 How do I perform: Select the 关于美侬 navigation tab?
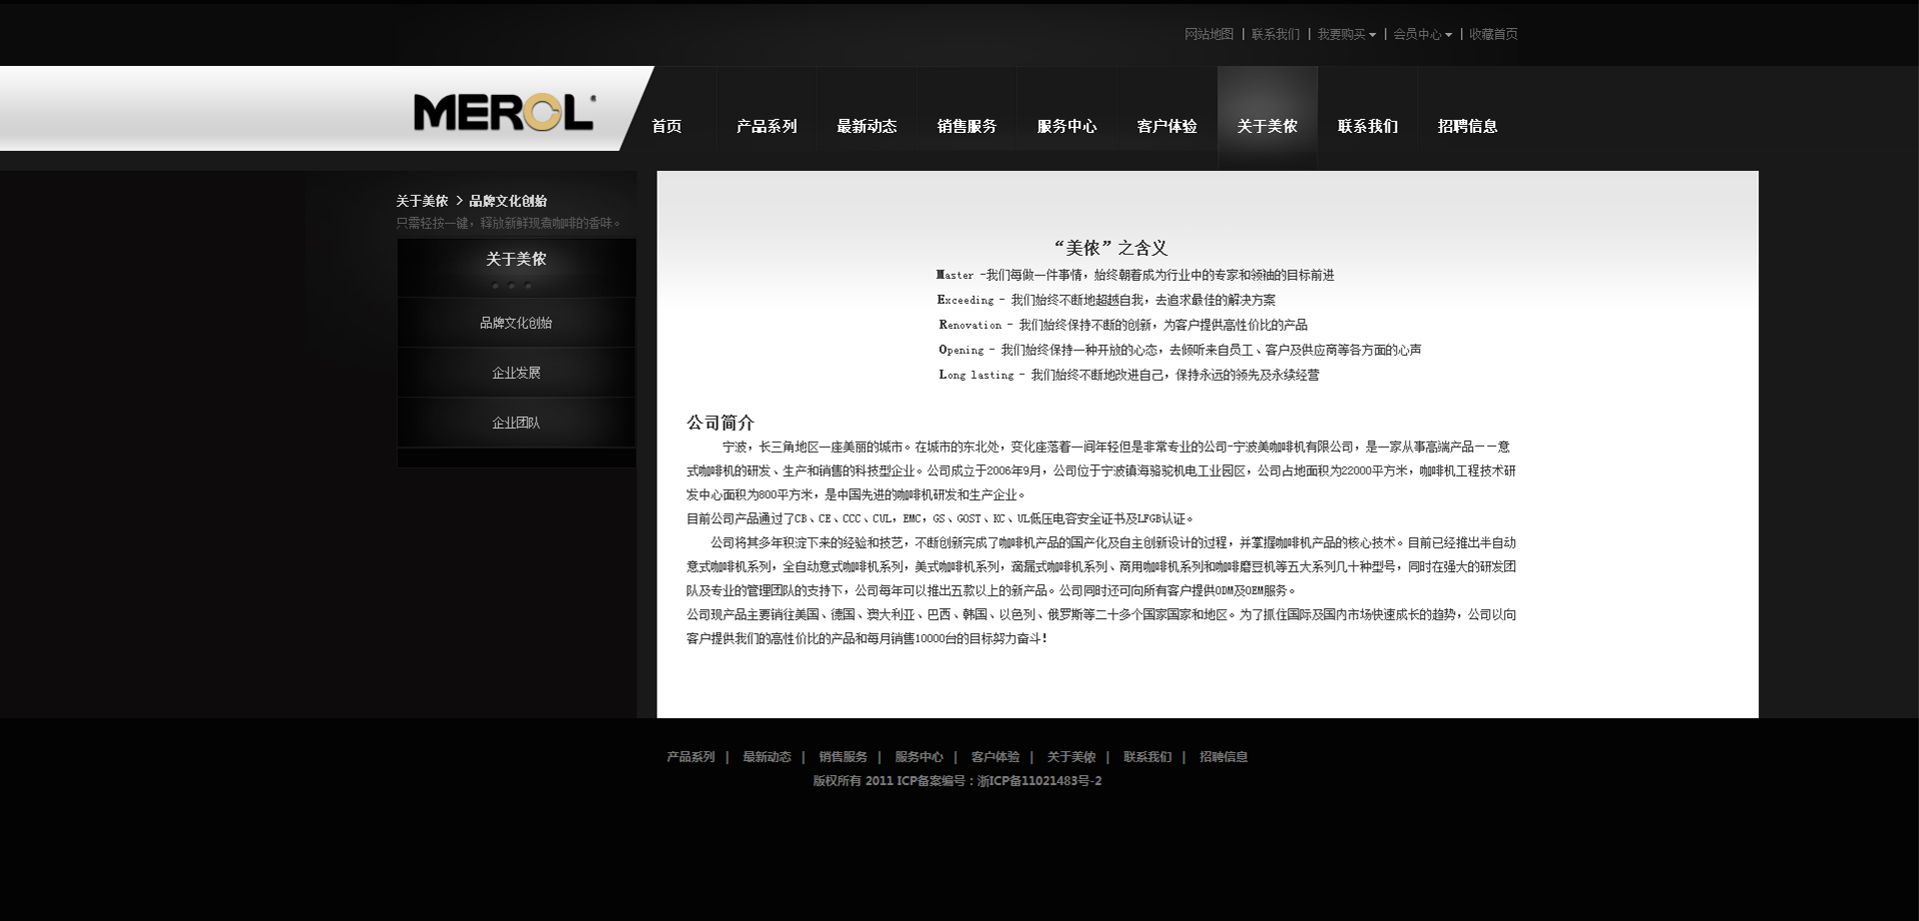coord(1266,126)
